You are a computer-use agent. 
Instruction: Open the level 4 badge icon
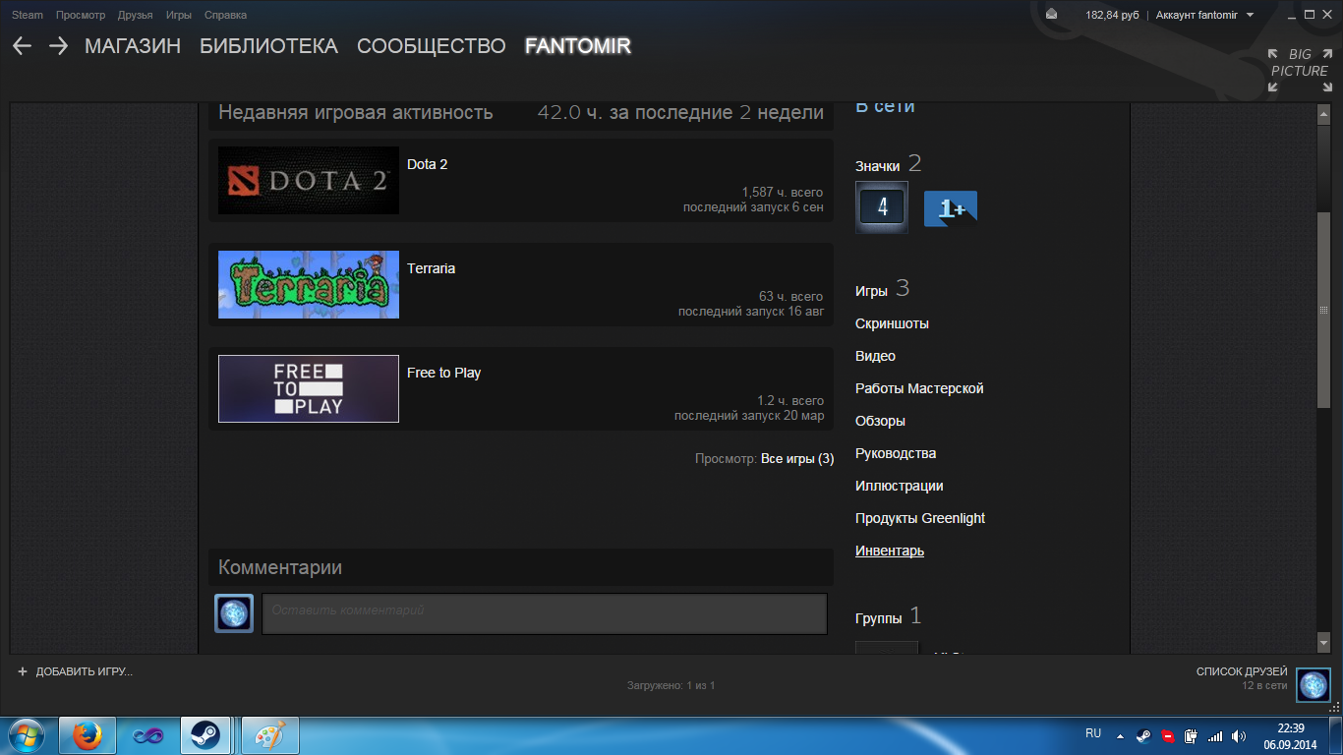882,207
